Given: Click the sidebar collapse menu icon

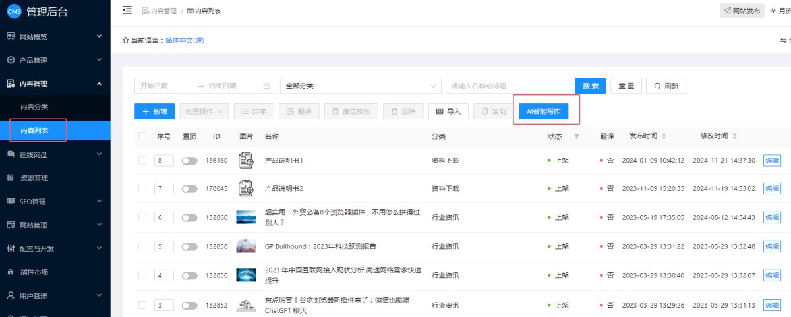Looking at the screenshot, I should [x=127, y=10].
